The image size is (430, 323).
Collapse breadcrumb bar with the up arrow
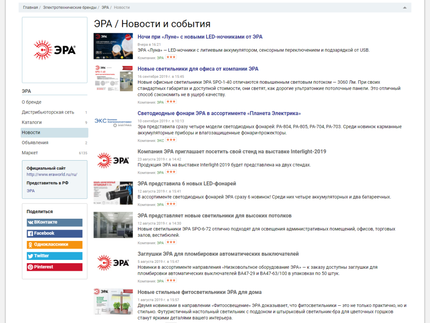[404, 8]
